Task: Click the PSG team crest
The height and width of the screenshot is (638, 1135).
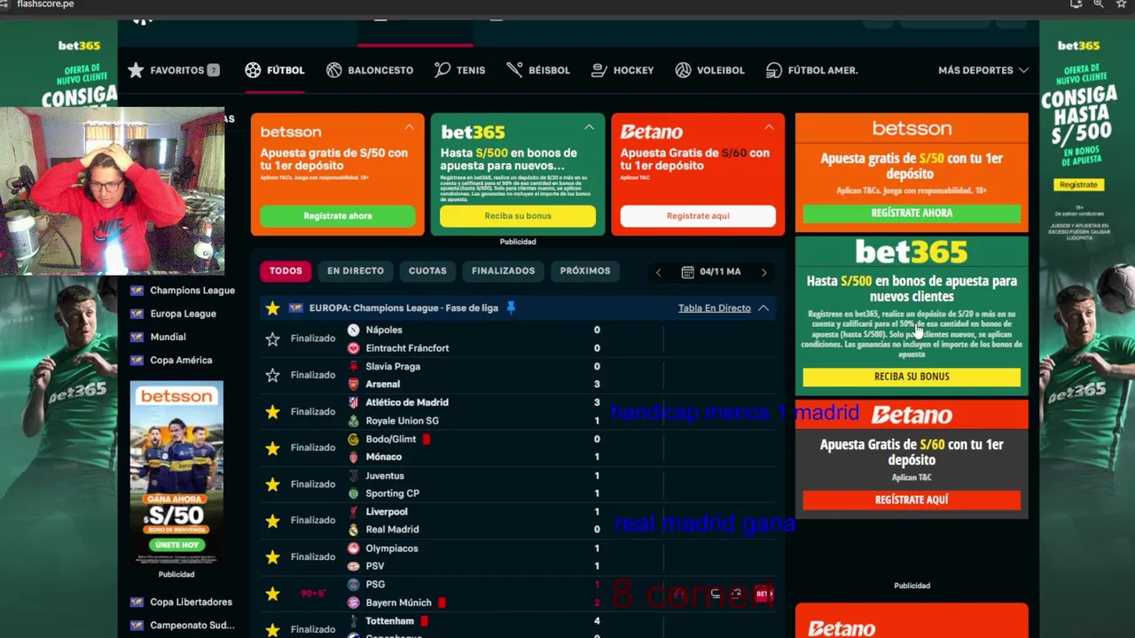Action: (353, 585)
